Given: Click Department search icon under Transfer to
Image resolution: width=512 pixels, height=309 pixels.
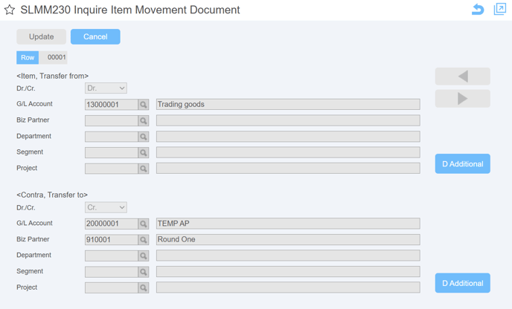Looking at the screenshot, I should [144, 256].
